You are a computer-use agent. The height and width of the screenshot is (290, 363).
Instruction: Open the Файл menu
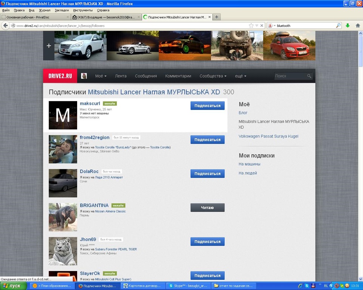(x=6, y=10)
